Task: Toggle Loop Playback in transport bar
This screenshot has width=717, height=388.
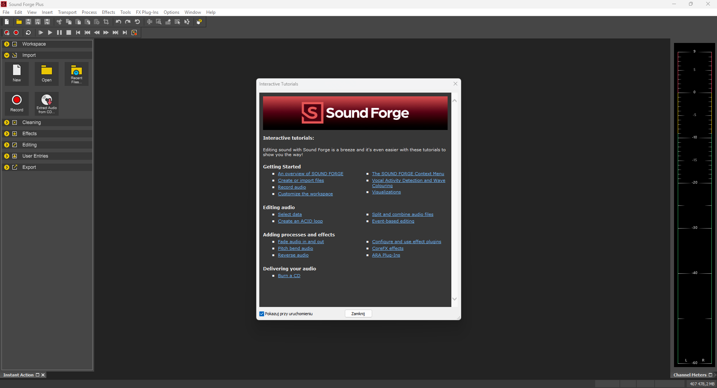Action: (x=28, y=32)
